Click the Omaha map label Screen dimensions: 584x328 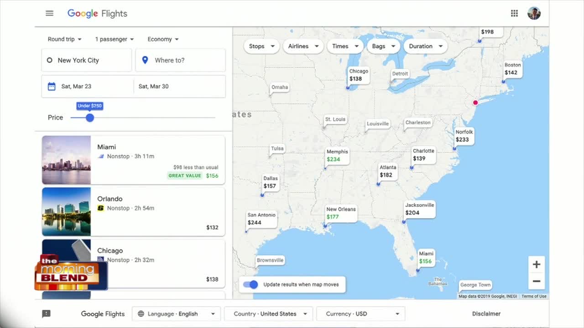click(280, 87)
